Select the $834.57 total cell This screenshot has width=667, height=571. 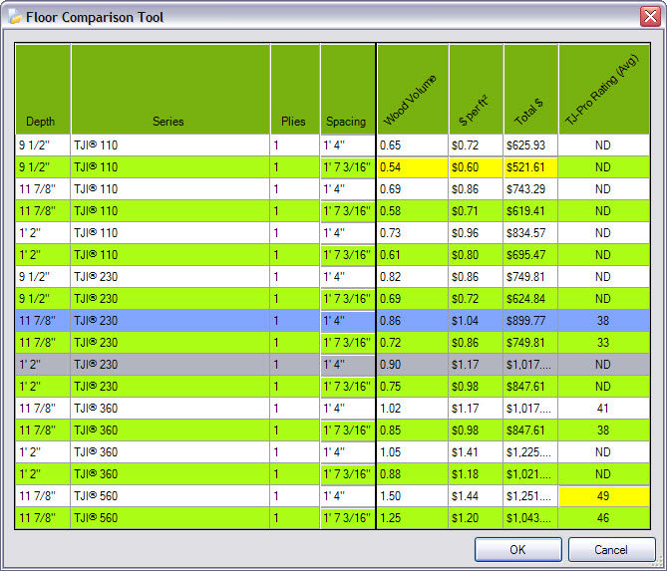click(x=530, y=233)
